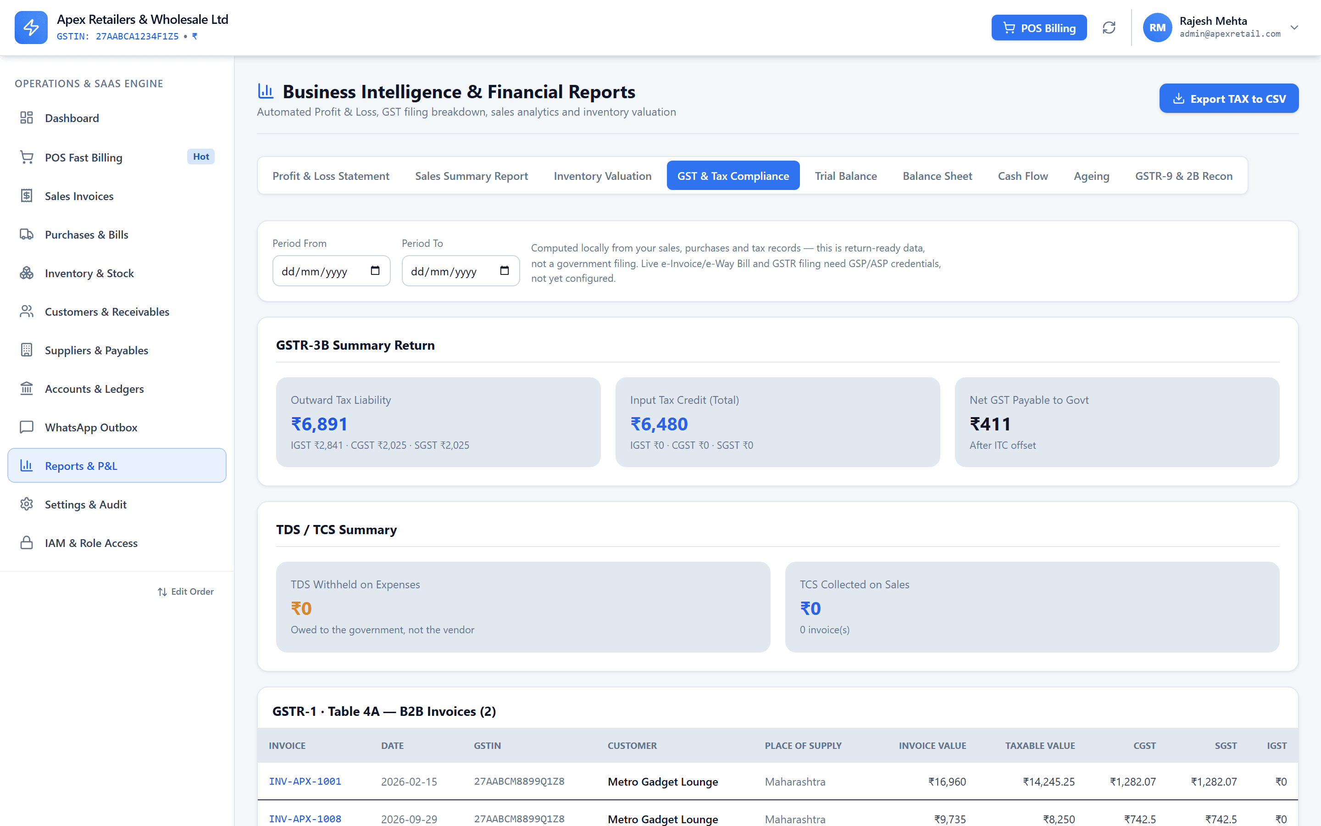Click the POS Billing button

pos(1039,28)
